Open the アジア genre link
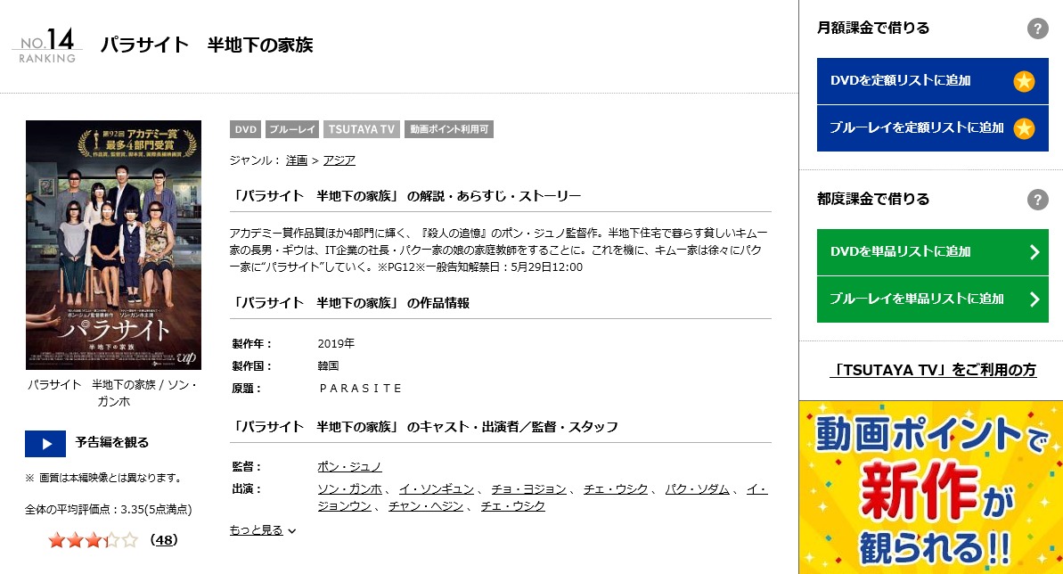The width and height of the screenshot is (1063, 574). click(x=339, y=160)
